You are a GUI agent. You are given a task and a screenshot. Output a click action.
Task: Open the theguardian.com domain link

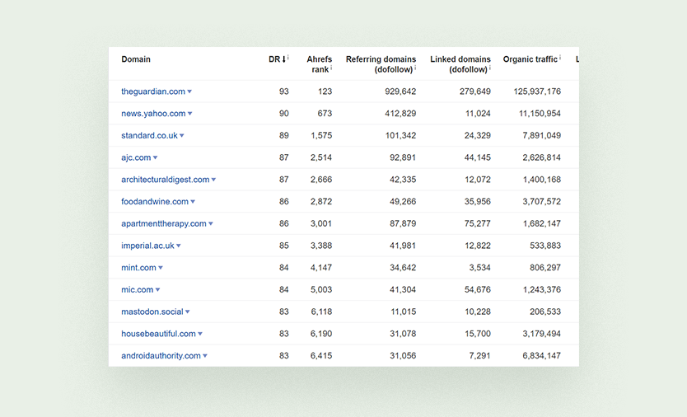[153, 91]
